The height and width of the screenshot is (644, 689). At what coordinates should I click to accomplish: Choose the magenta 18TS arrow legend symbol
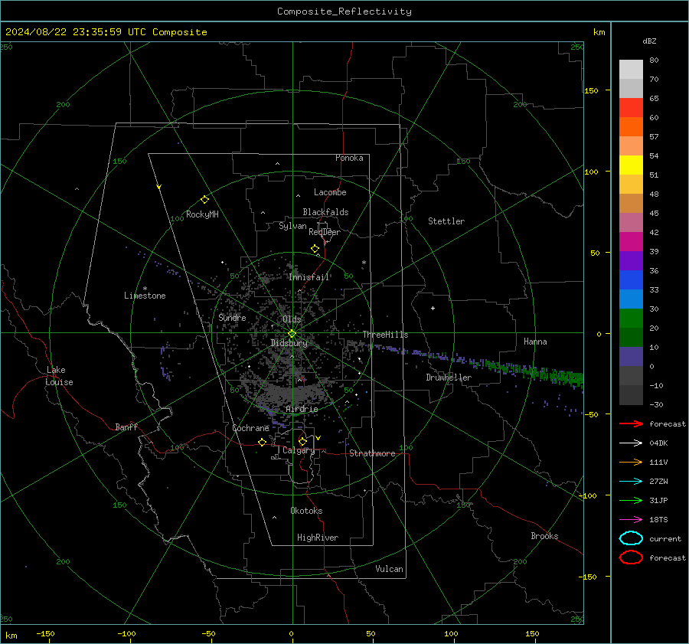click(631, 520)
